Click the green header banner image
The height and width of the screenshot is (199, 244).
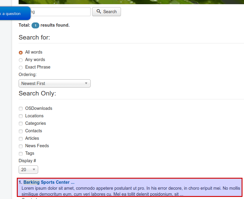coord(131,2)
